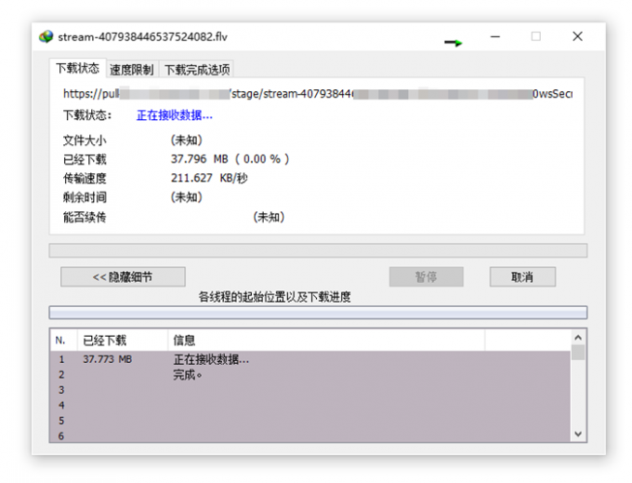Click the scrollbar up arrow in thread list
Viewport: 632px width, 483px height.
point(578,337)
